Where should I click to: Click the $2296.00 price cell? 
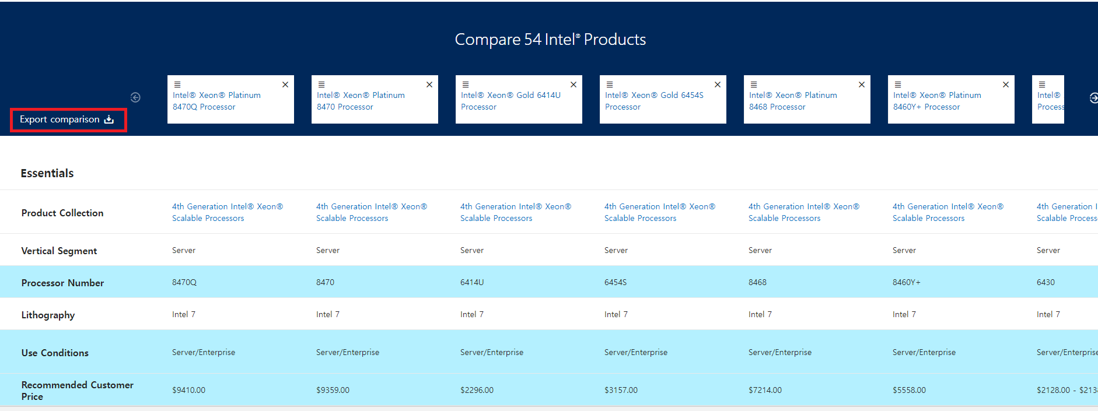[477, 390]
